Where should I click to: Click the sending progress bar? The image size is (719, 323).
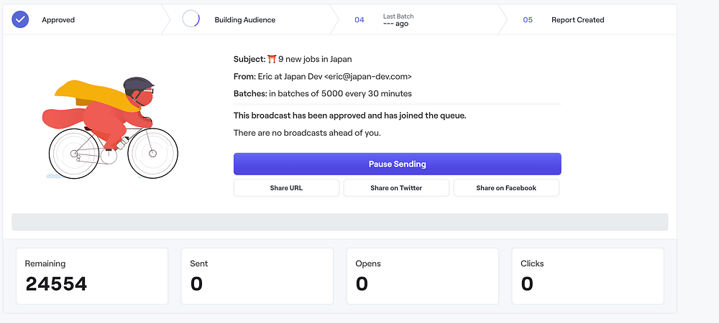(340, 222)
